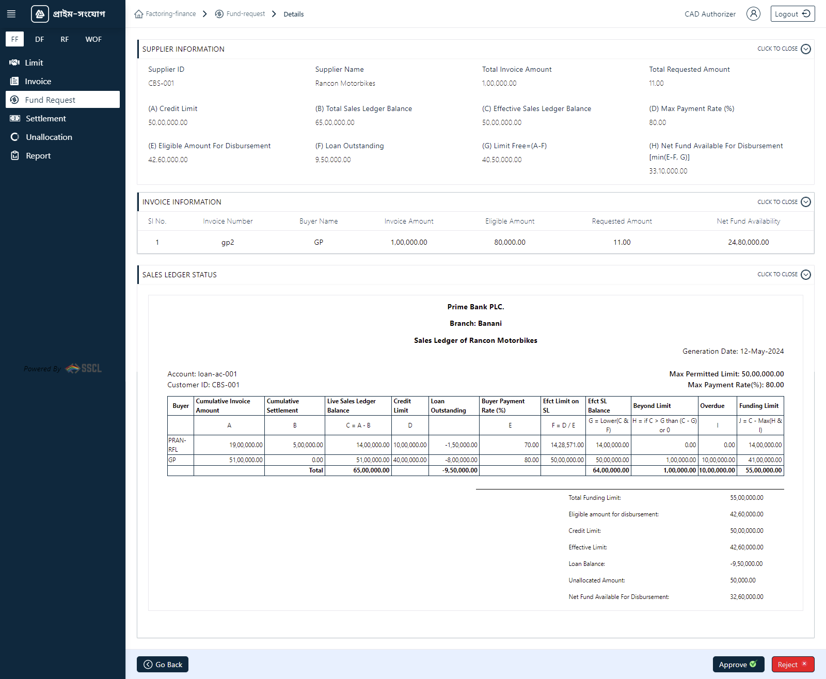Click the Invoice document icon in sidebar
This screenshot has height=679, width=826.
[x=14, y=81]
